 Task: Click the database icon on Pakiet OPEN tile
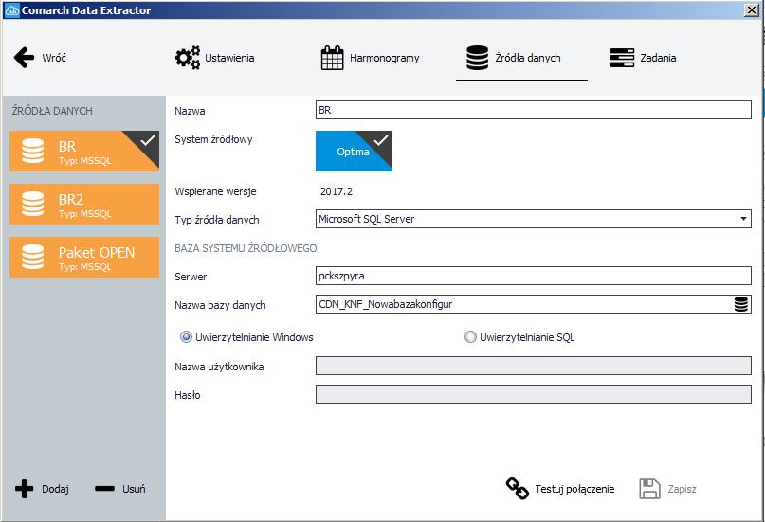coord(32,257)
